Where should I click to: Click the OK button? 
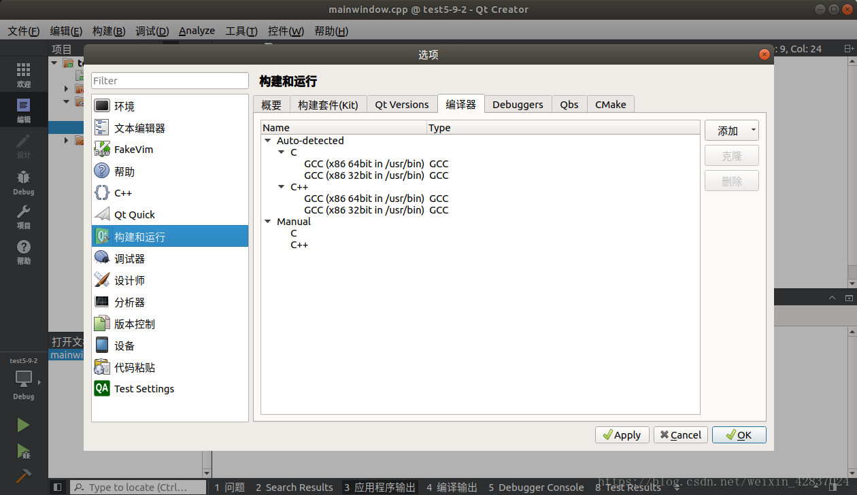pos(739,435)
